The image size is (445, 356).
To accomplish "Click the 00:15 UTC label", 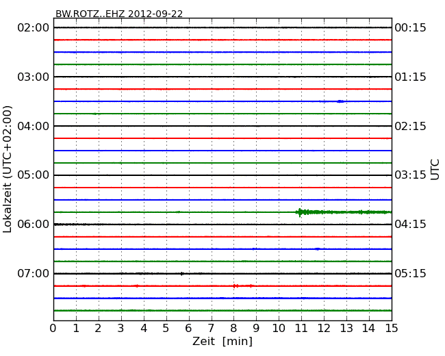I will coord(410,28).
